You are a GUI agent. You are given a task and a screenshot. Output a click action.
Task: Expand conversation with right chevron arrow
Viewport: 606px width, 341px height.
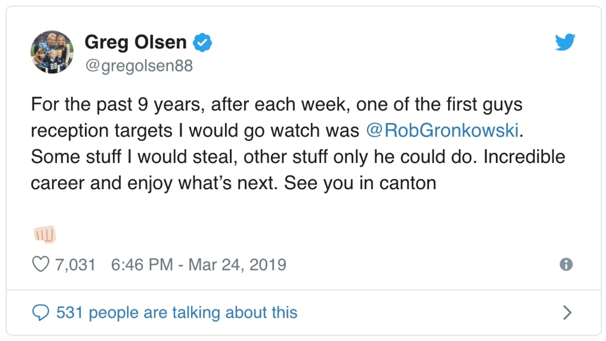pyautogui.click(x=567, y=312)
